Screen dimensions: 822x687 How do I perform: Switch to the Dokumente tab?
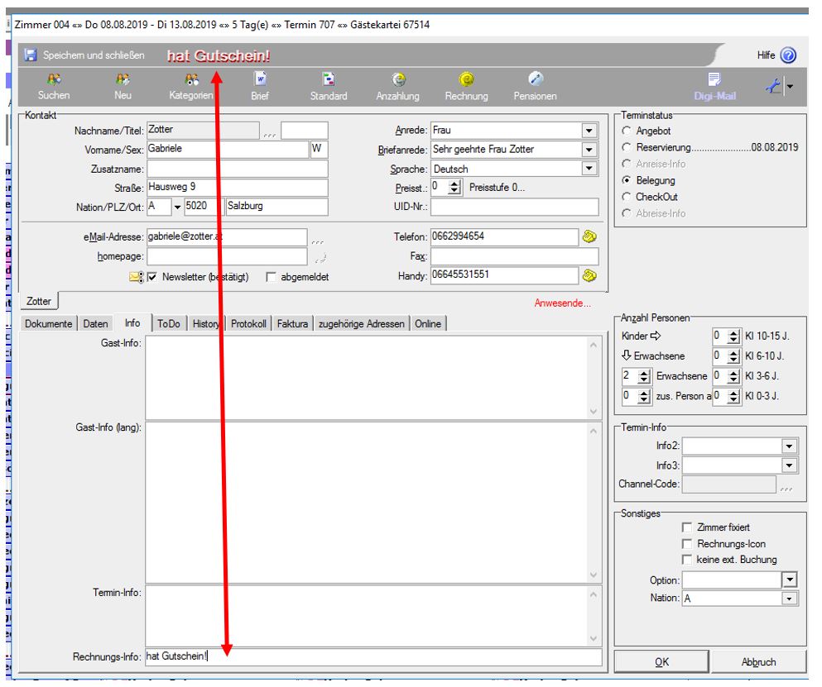[48, 323]
